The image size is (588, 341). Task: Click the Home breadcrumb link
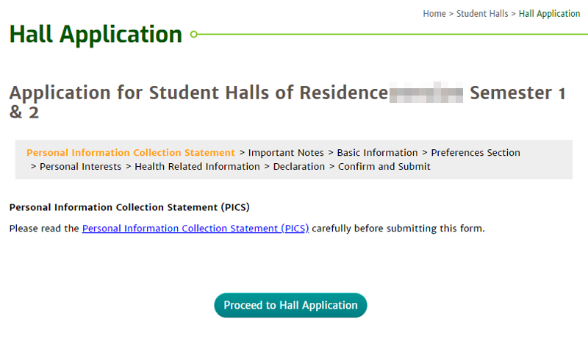point(434,14)
